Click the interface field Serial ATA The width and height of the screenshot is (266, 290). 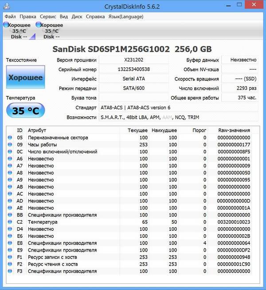[x=133, y=79]
